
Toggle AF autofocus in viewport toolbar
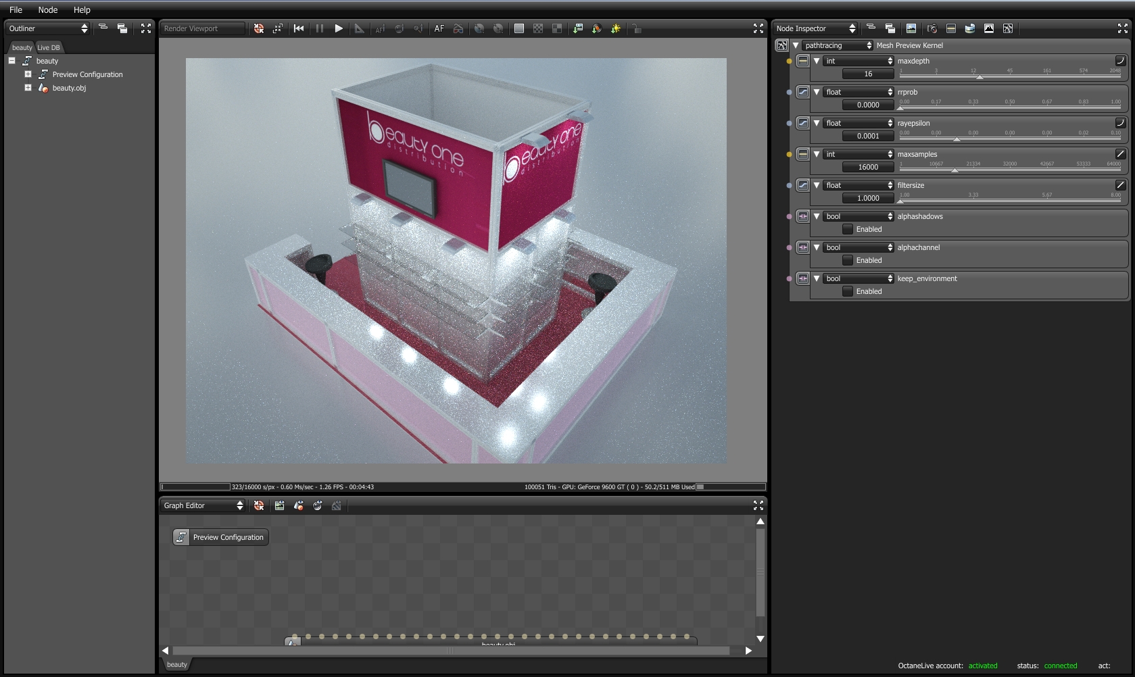439,28
